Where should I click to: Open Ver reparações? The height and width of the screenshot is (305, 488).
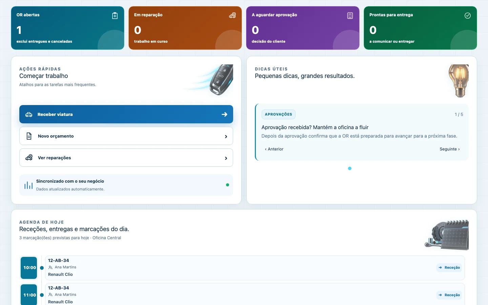[x=126, y=158]
